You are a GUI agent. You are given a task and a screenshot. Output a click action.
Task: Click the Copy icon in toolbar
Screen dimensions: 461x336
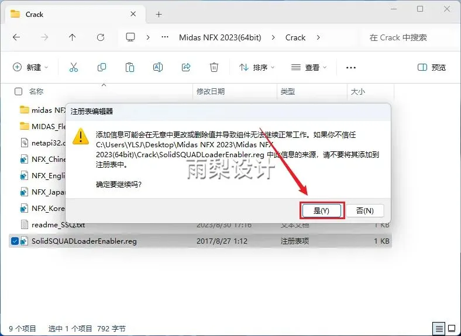point(101,67)
